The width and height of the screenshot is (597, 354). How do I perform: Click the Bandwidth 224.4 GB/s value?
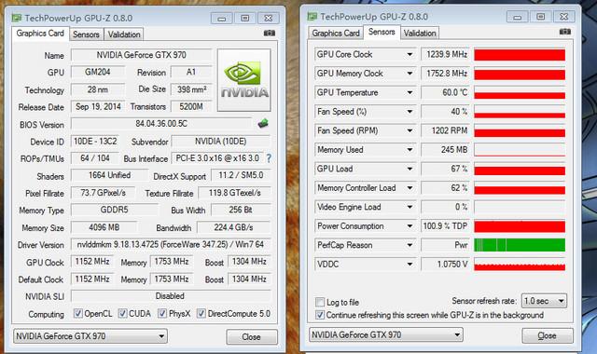click(x=233, y=227)
